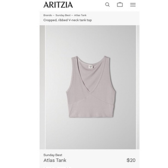Click the ARITZIA logo
Image resolution: width=168 pixels, height=168 pixels.
pos(58,5)
